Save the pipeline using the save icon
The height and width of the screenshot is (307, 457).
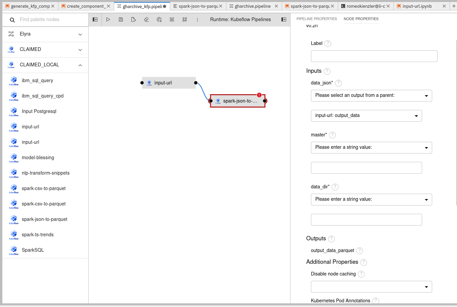point(121,19)
